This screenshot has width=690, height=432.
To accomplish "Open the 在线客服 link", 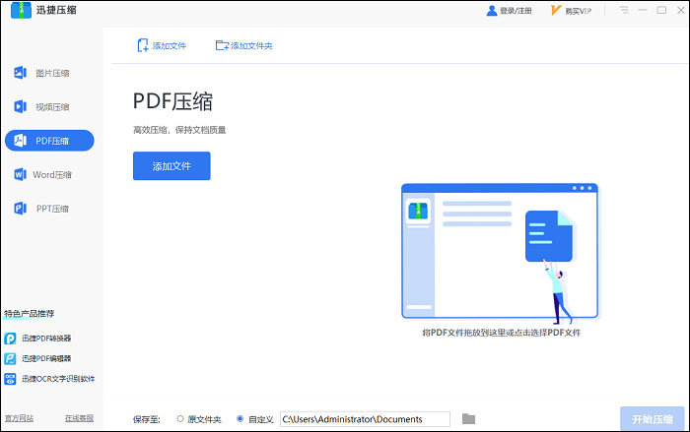I will [x=79, y=418].
